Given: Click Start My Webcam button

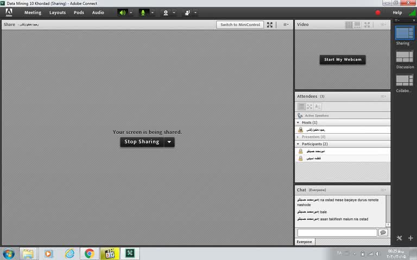Looking at the screenshot, I should pos(343,60).
